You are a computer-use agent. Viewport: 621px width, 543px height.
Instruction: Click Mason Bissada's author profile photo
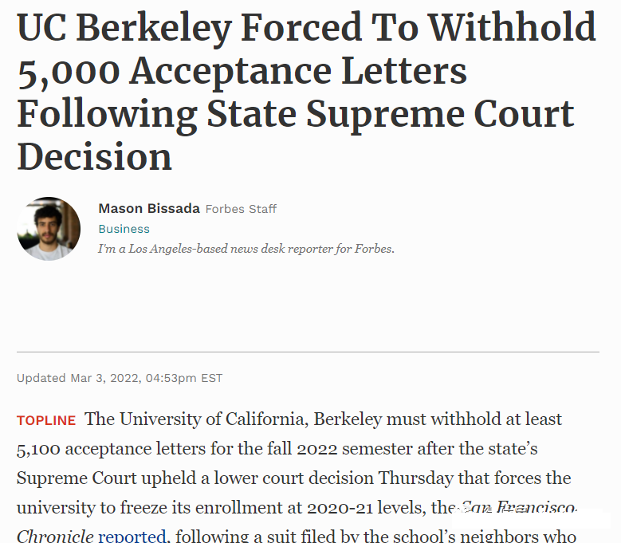49,229
